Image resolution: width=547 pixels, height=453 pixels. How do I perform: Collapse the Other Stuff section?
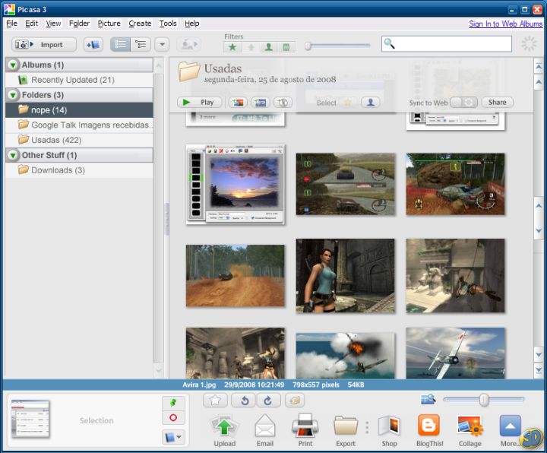coord(13,155)
